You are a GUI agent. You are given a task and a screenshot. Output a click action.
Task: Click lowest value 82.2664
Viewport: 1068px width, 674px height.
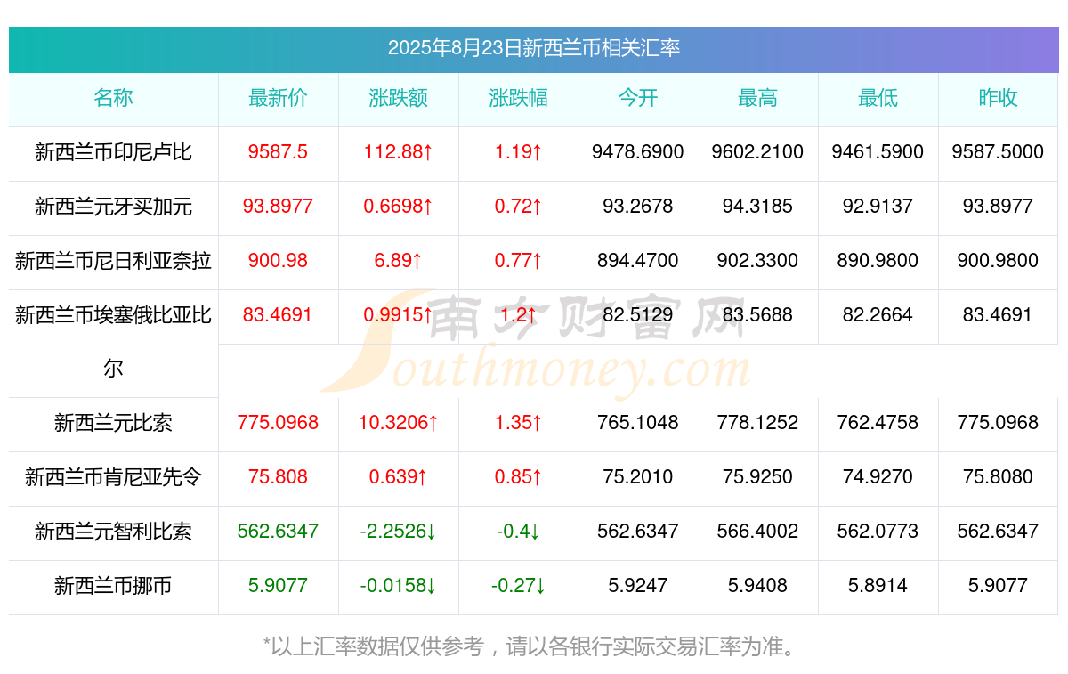click(x=878, y=315)
